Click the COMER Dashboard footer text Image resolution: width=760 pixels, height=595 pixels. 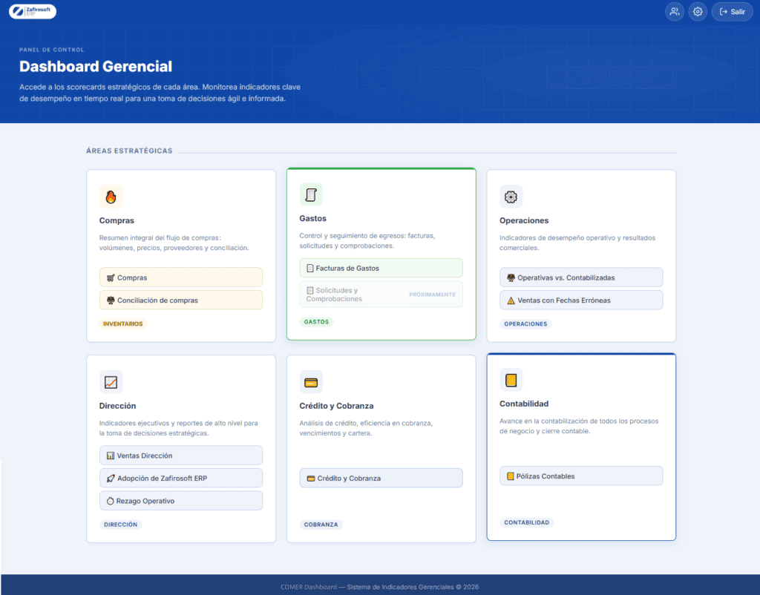(x=379, y=587)
